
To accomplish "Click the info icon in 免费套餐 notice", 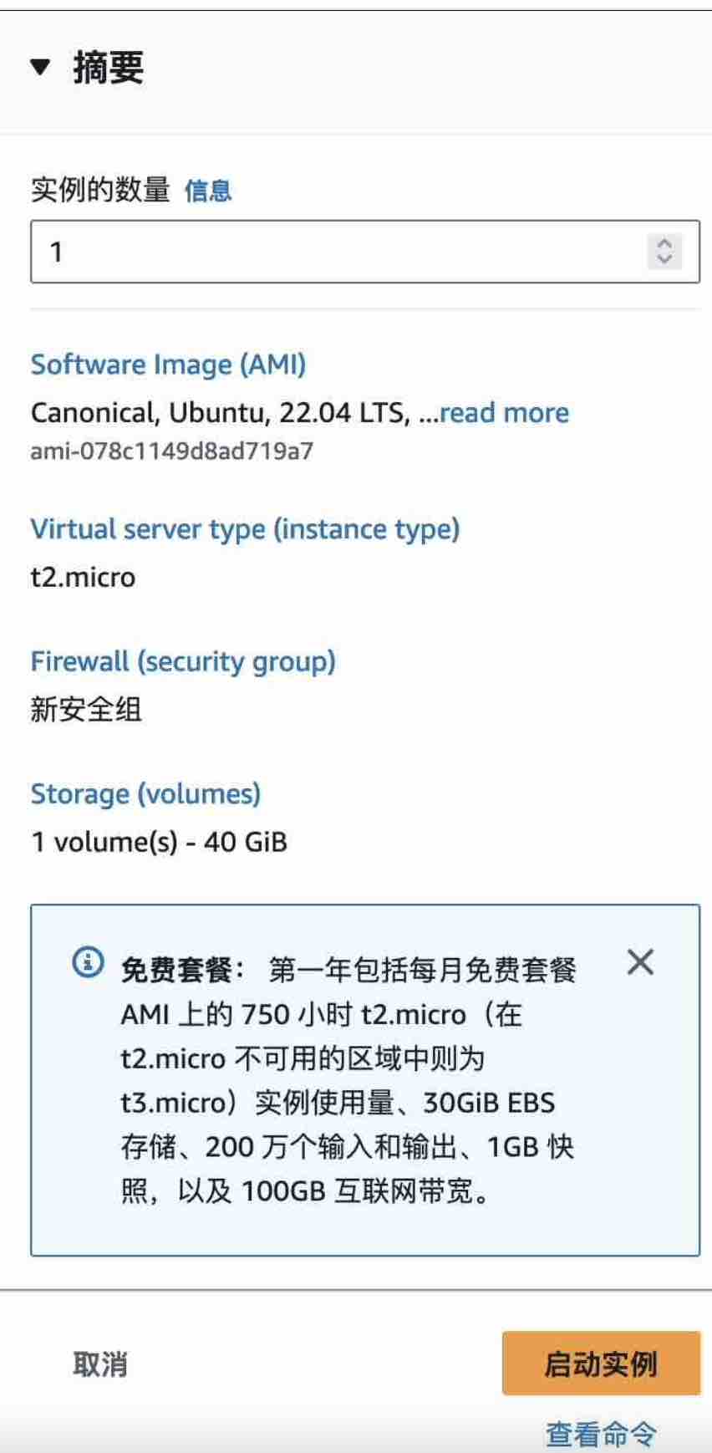I will (89, 962).
